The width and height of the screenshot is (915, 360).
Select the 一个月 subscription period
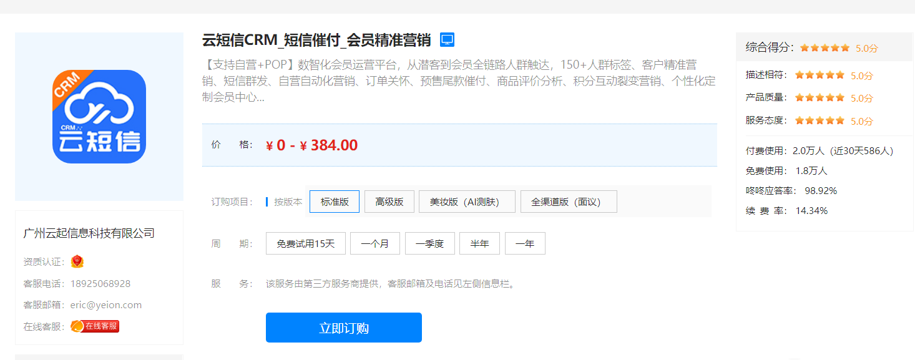(x=375, y=243)
